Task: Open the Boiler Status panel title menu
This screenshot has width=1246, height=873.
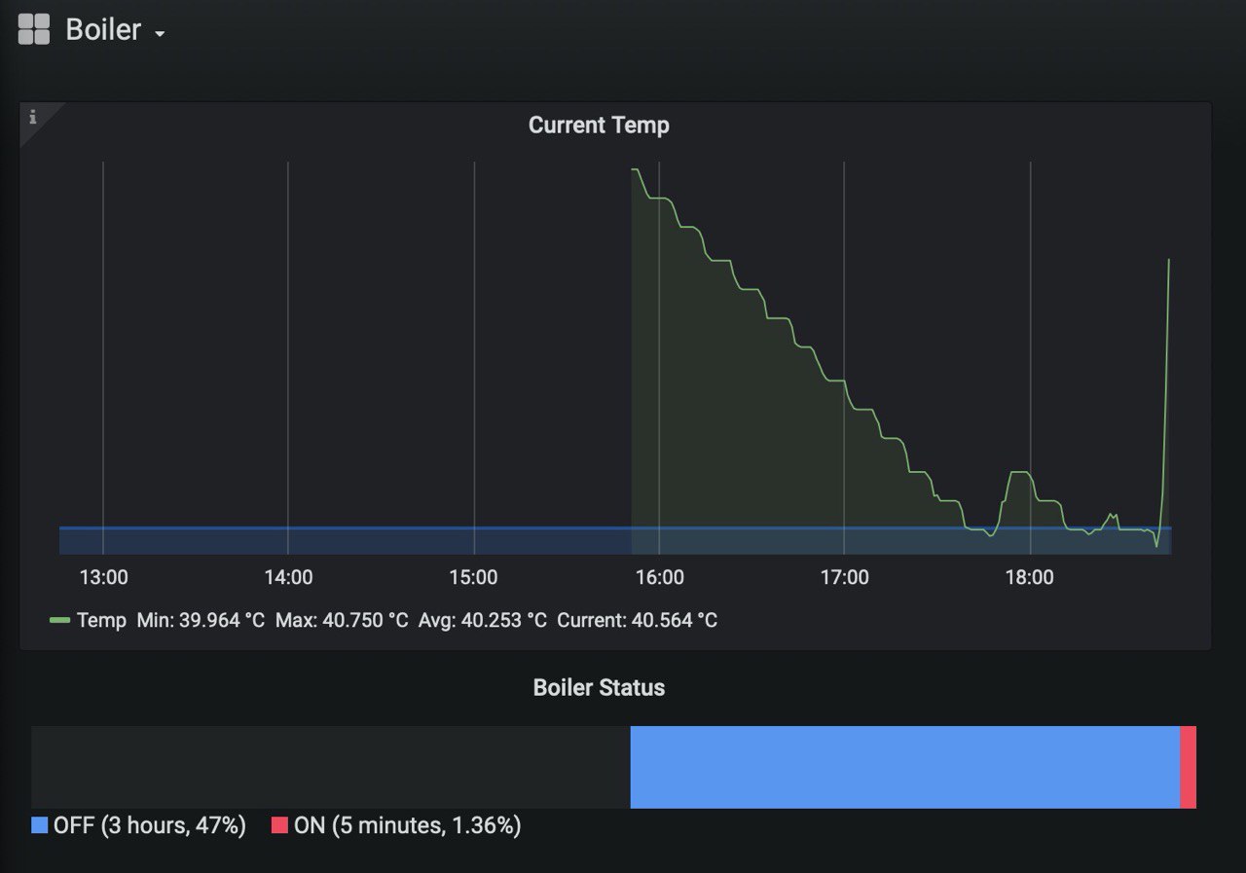Action: [x=599, y=688]
